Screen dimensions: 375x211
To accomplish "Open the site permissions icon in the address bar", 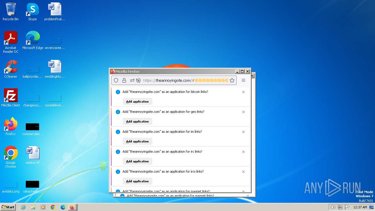I will tap(132, 80).
